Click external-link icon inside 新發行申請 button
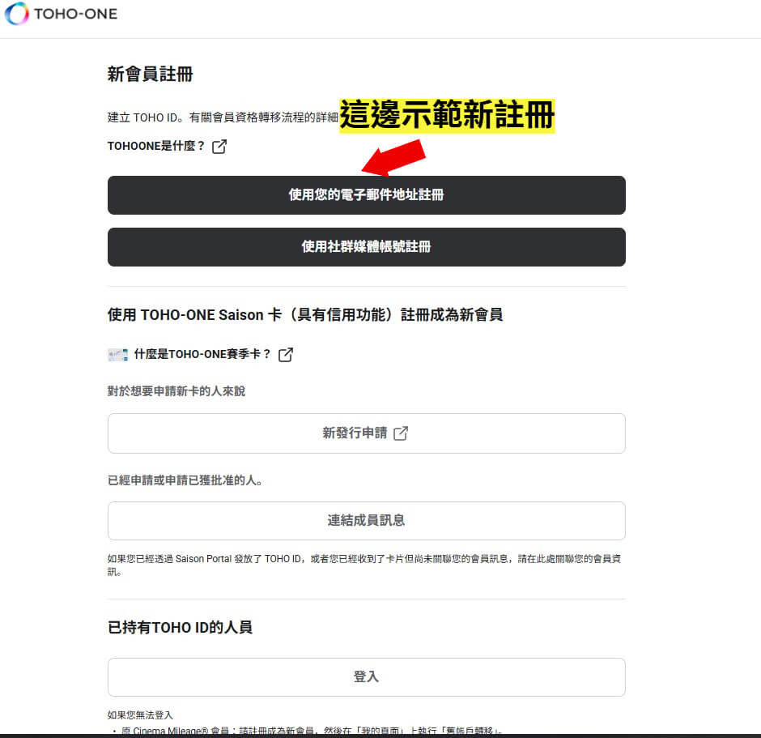This screenshot has height=738, width=761. pos(401,433)
